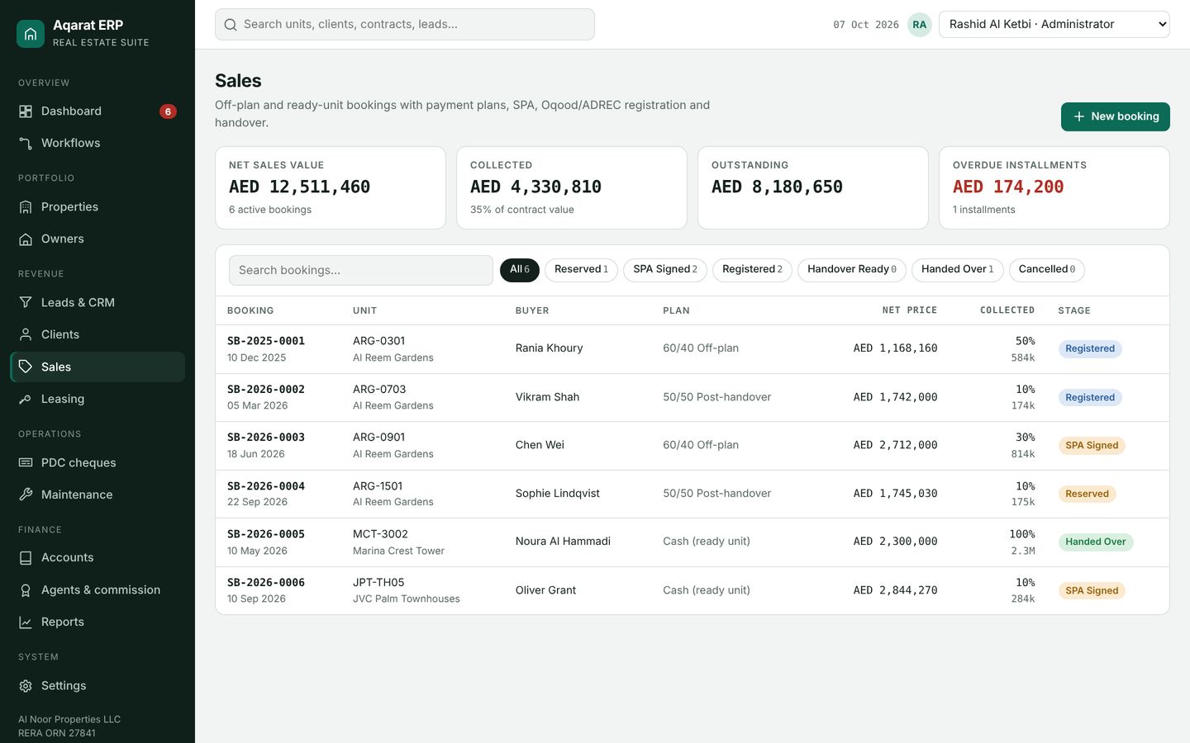
Task: Click the Settings gear icon
Action: pyautogui.click(x=26, y=686)
